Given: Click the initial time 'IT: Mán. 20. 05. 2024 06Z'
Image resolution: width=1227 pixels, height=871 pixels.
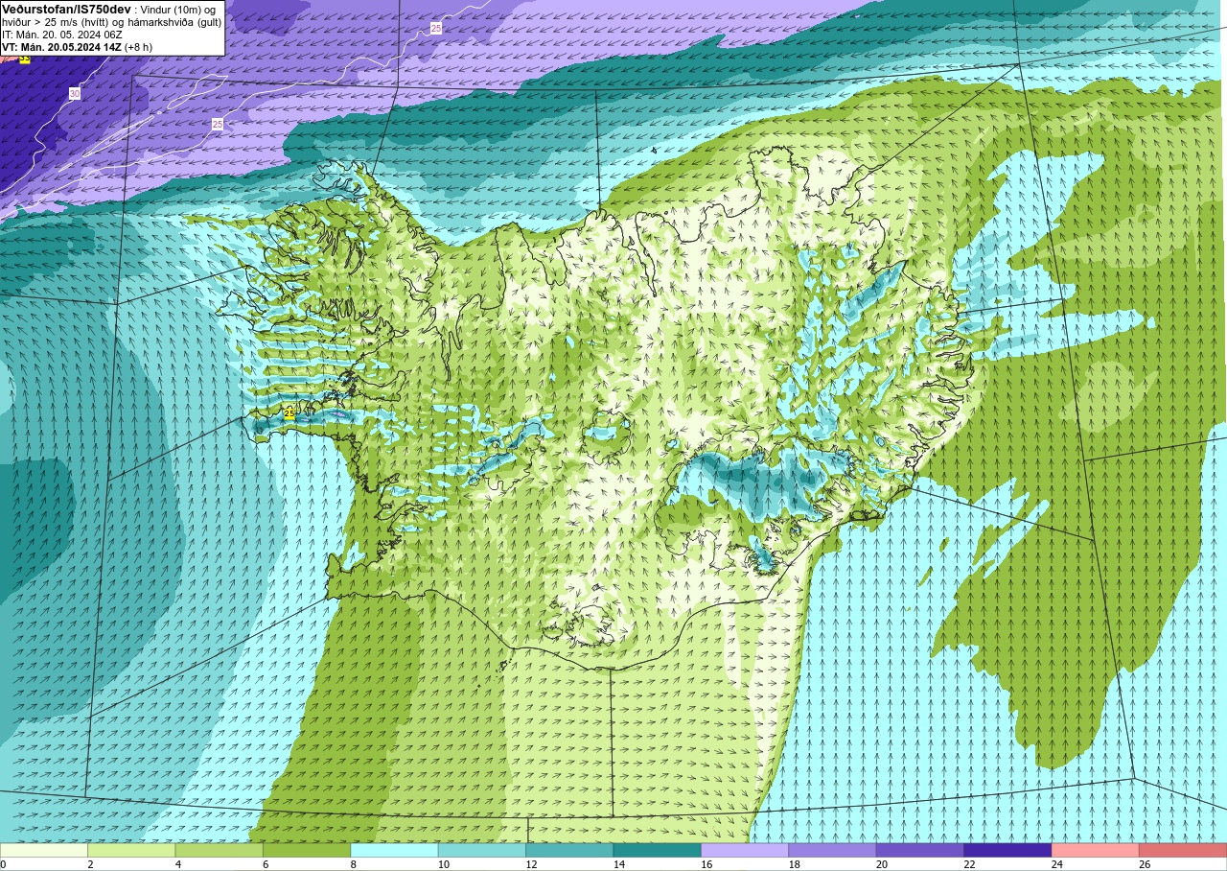Looking at the screenshot, I should [62, 35].
